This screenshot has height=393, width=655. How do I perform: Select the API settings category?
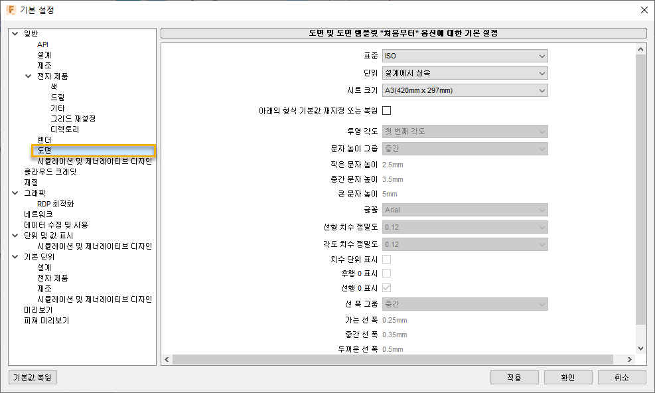(41, 44)
